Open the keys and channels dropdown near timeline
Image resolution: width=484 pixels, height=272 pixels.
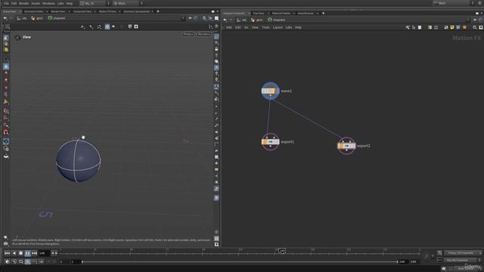(x=463, y=253)
